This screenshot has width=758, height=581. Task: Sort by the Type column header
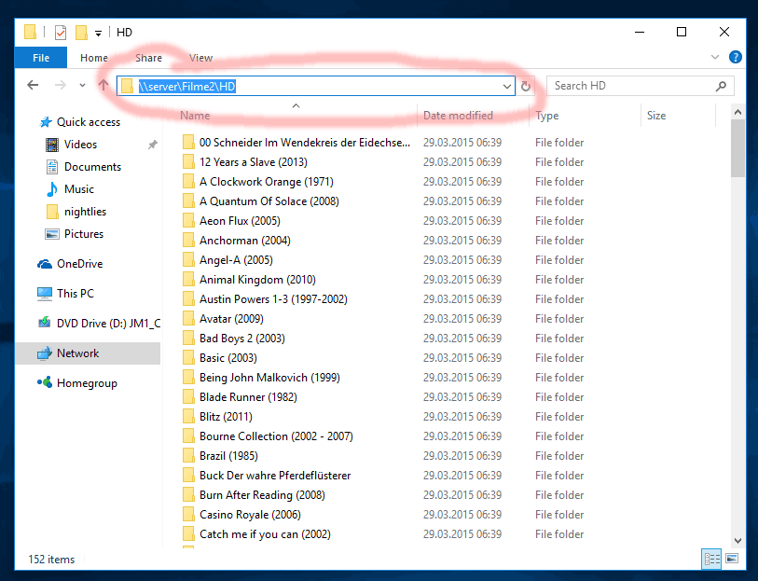pos(546,116)
